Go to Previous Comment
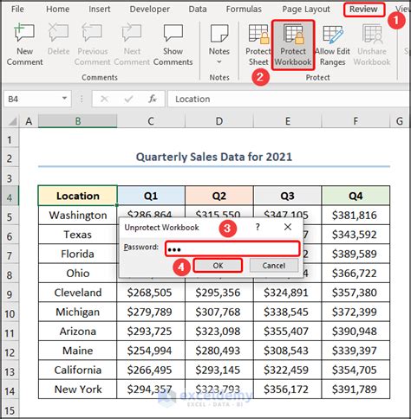This screenshot has width=411, height=419. coord(92,33)
